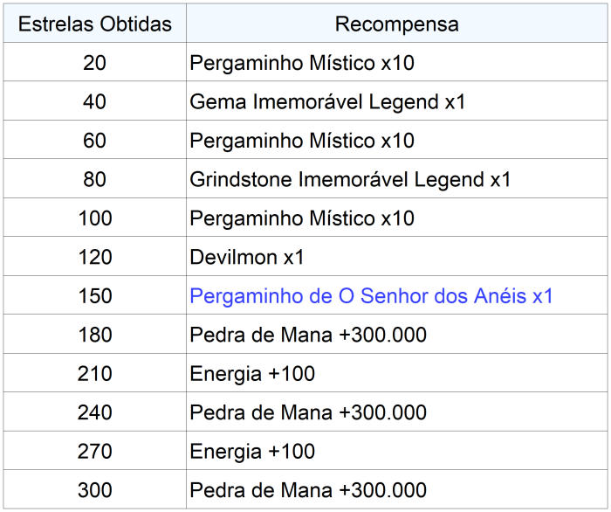Click the 100 stars cell
This screenshot has width=611, height=512.
click(94, 218)
